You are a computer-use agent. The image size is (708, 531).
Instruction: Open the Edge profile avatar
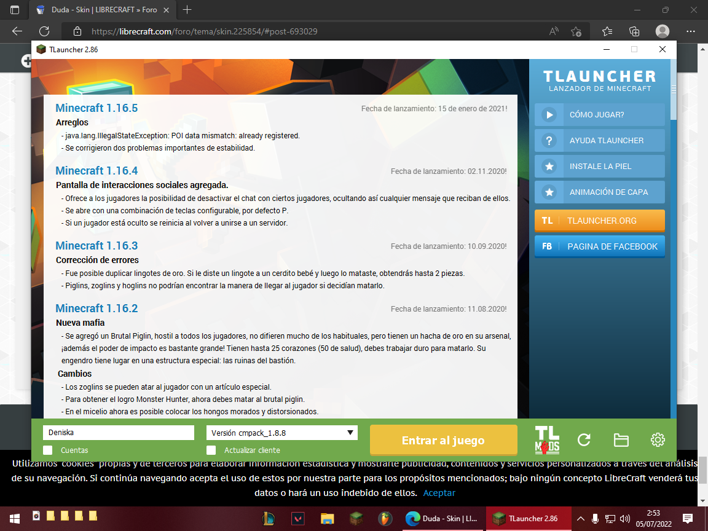coord(663,31)
